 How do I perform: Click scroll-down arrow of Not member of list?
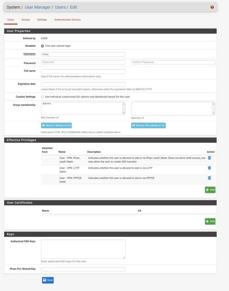(x=124, y=113)
